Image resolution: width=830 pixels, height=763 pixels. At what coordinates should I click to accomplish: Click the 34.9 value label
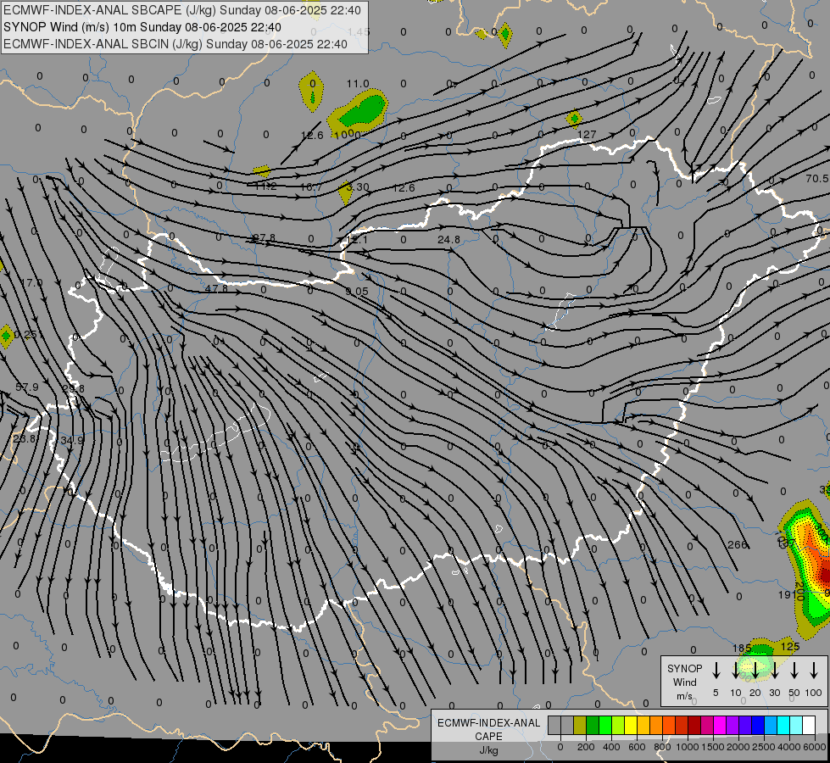(72, 440)
